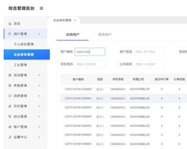Click the 界面管理 grid icon

(x=10, y=85)
